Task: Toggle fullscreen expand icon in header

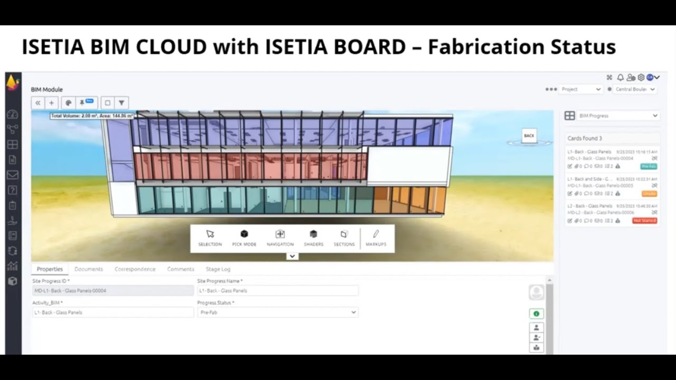Action: 609,78
